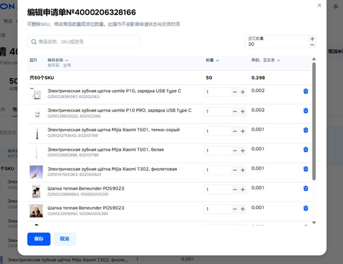The height and width of the screenshot is (264, 343).
Task: Remove the Mijia Xiaomi T501 темно-серый item
Action: (306, 130)
